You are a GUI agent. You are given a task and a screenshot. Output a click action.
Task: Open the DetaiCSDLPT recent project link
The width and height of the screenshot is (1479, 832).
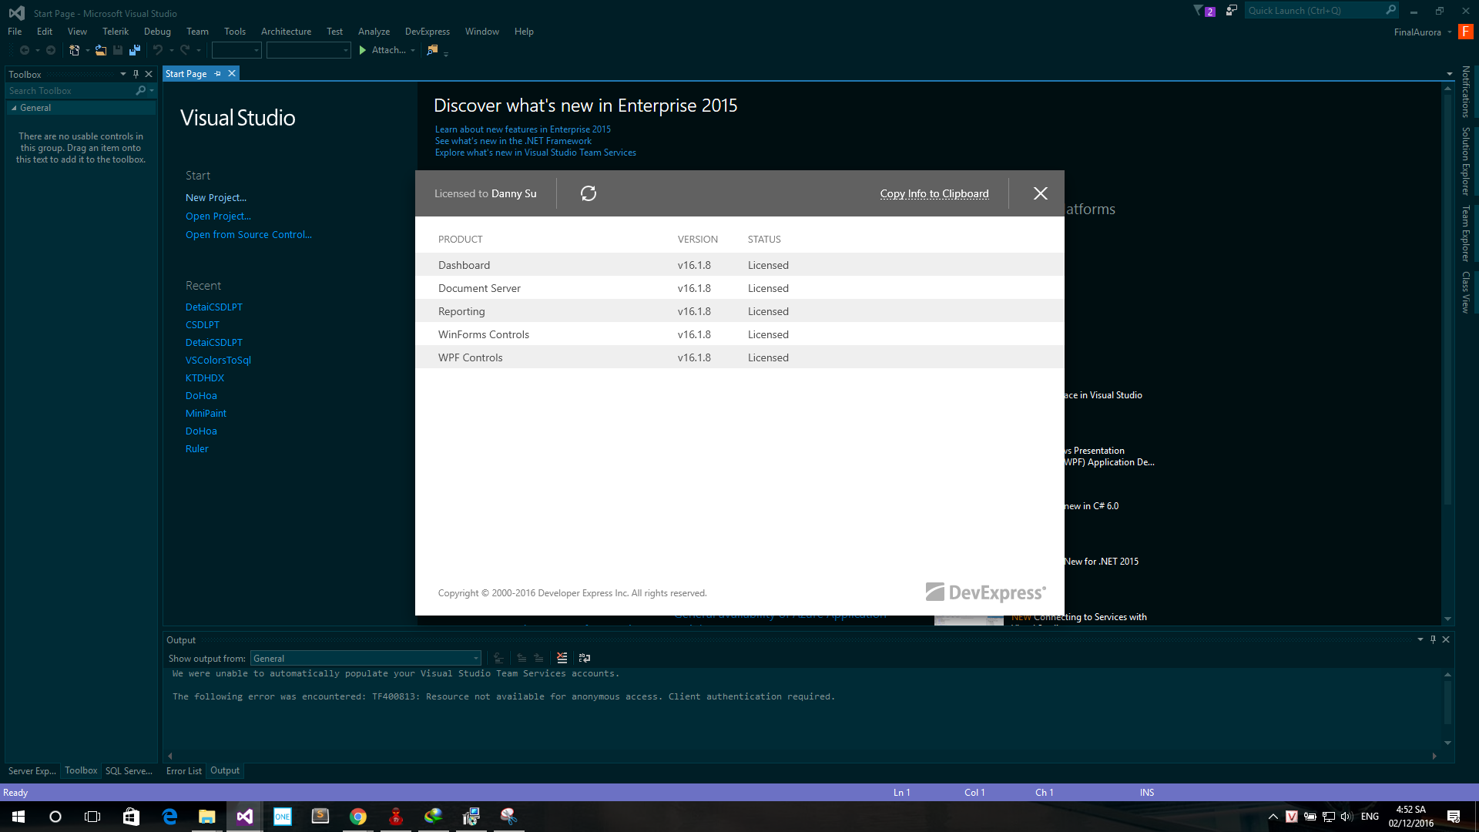[213, 307]
